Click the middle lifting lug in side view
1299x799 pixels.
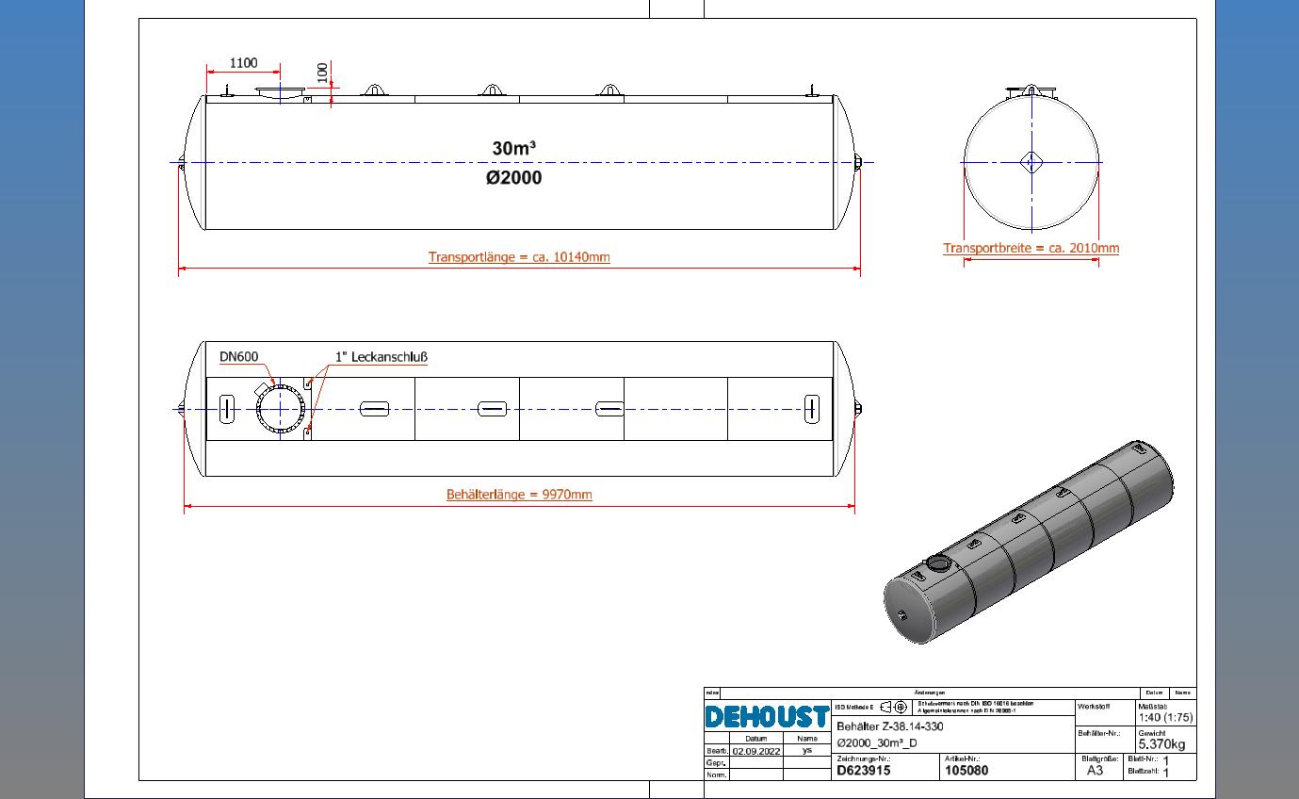tap(492, 91)
